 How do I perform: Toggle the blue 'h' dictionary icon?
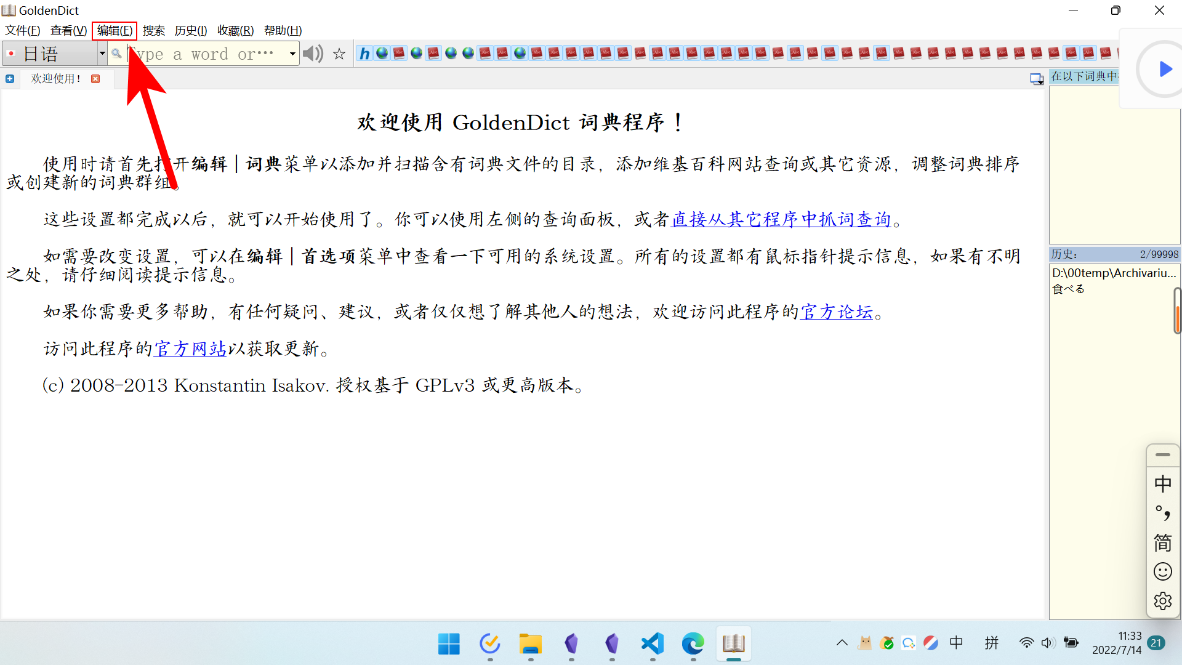[x=364, y=54]
